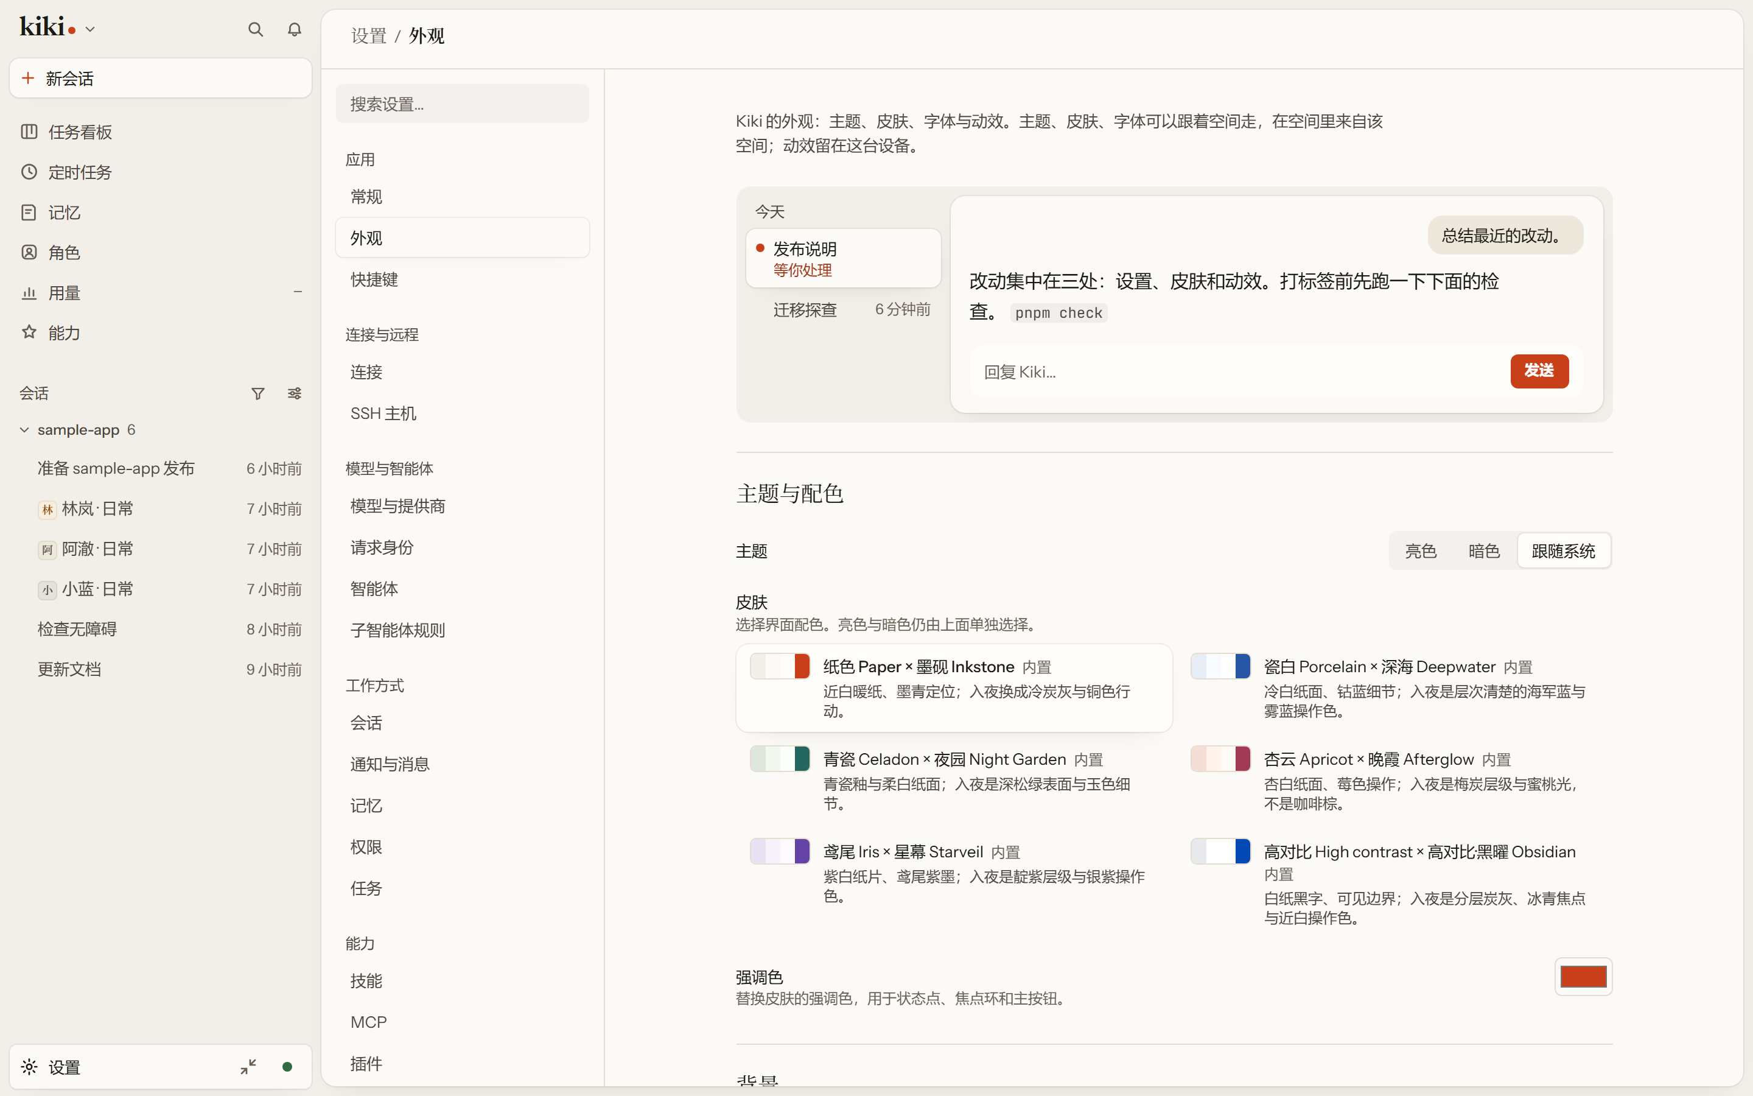Open the 检查无障碍 conversation
This screenshot has height=1096, width=1753.
pyautogui.click(x=160, y=629)
